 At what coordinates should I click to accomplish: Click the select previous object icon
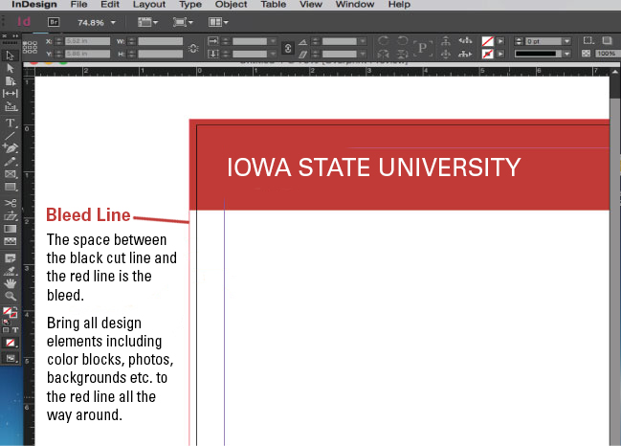pos(465,40)
